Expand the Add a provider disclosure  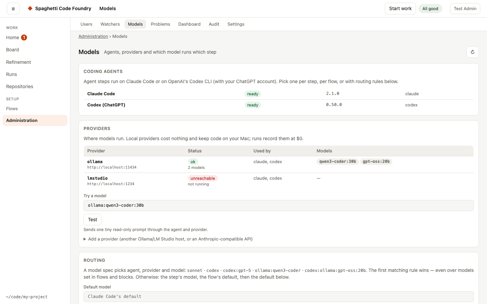click(x=168, y=239)
